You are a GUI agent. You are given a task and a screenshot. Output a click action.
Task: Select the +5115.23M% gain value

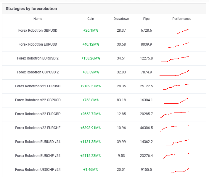91,156
